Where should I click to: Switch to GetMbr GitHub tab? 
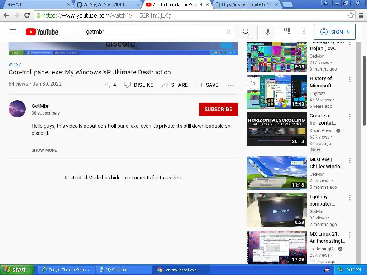[x=108, y=4]
